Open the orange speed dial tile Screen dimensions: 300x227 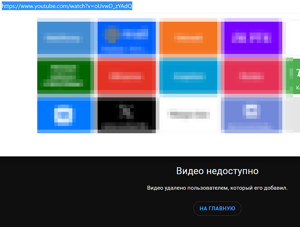190,38
